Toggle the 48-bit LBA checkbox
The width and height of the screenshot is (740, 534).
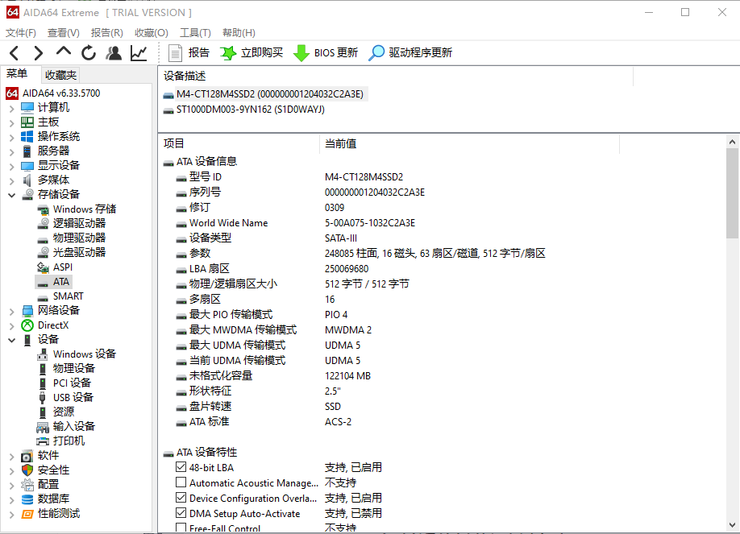[x=181, y=467]
